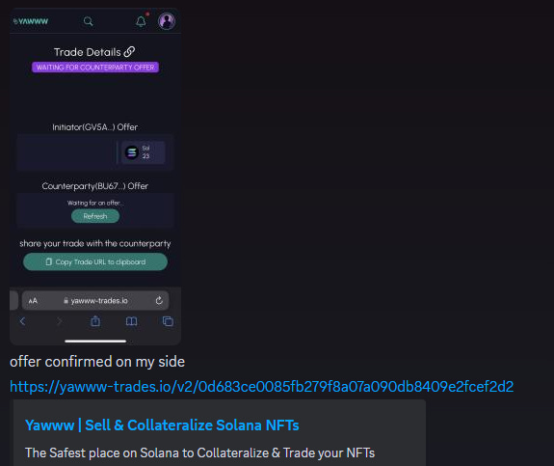Screen dimensions: 554x466
Task: Tap the AA text size control
Action: click(33, 301)
